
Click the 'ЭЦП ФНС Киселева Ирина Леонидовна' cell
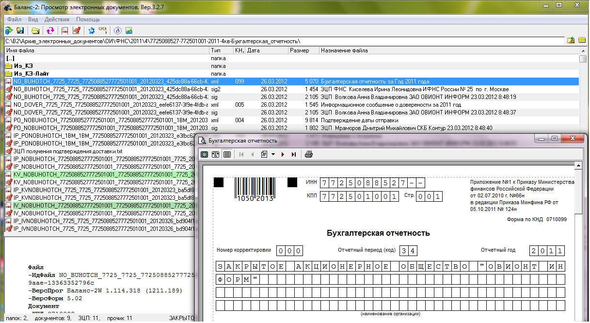point(415,89)
